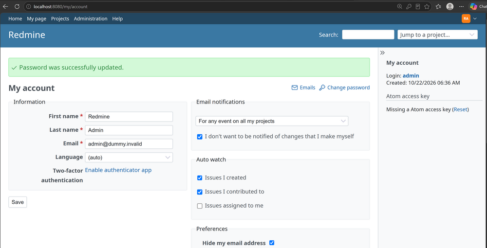487x248 pixels.
Task: Click the Email field
Action: (x=129, y=144)
